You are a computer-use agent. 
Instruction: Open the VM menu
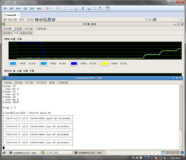coord(25,8)
